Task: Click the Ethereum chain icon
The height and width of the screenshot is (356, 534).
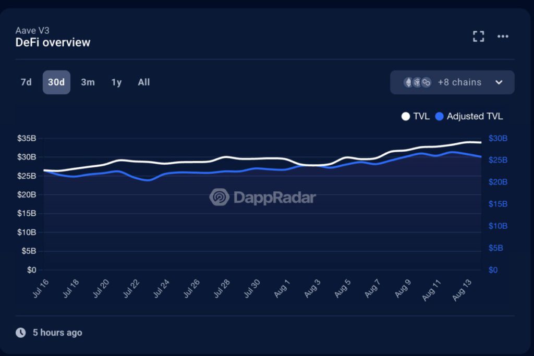Action: click(408, 82)
